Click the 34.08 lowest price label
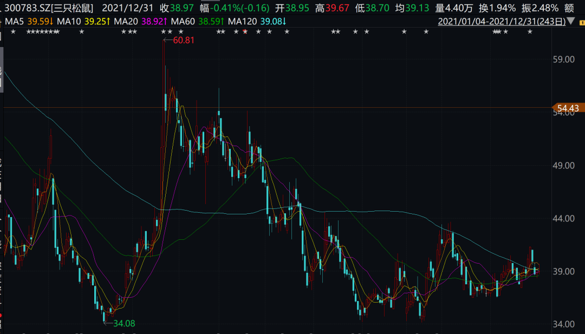The image size is (585, 334). click(124, 323)
